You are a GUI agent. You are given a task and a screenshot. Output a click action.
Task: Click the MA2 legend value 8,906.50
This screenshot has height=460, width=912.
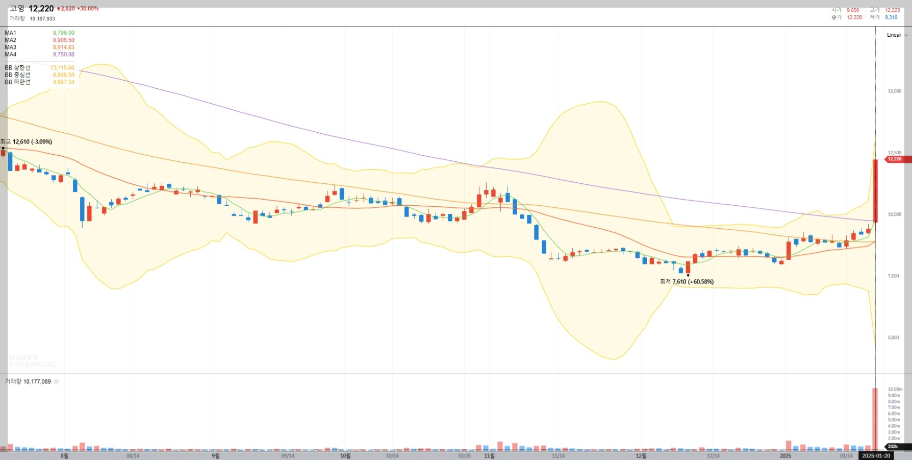tap(63, 40)
